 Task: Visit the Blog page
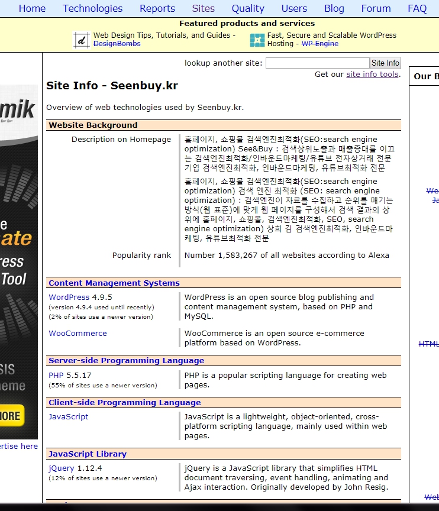334,8
